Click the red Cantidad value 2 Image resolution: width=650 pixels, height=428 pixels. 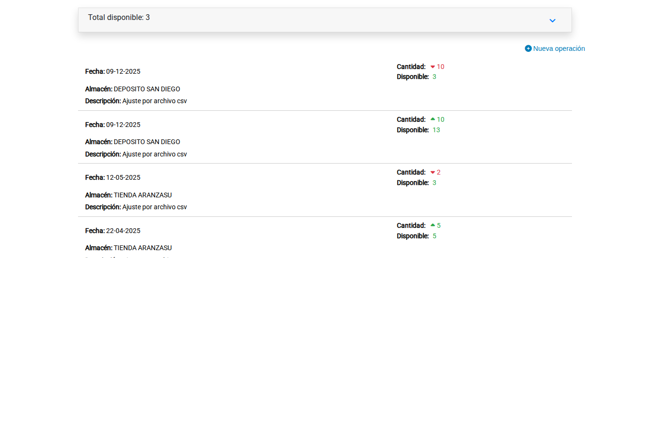point(438,172)
